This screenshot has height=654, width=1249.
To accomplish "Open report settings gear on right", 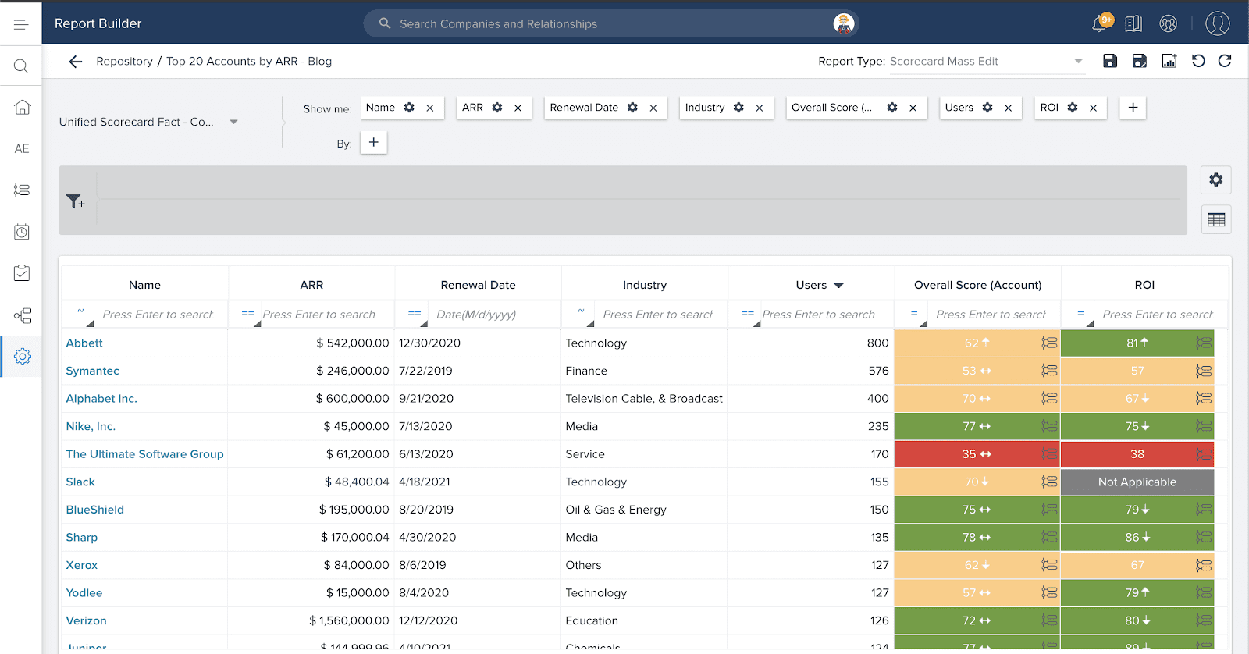I will (x=1215, y=180).
